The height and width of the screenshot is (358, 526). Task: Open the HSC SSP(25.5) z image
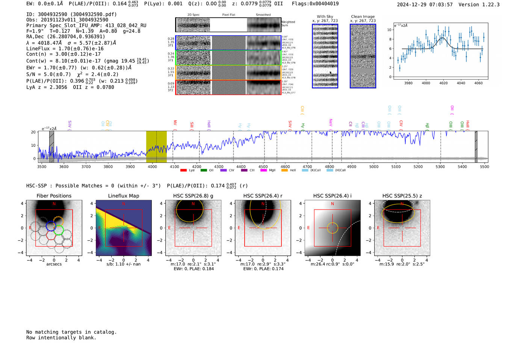[402, 228]
